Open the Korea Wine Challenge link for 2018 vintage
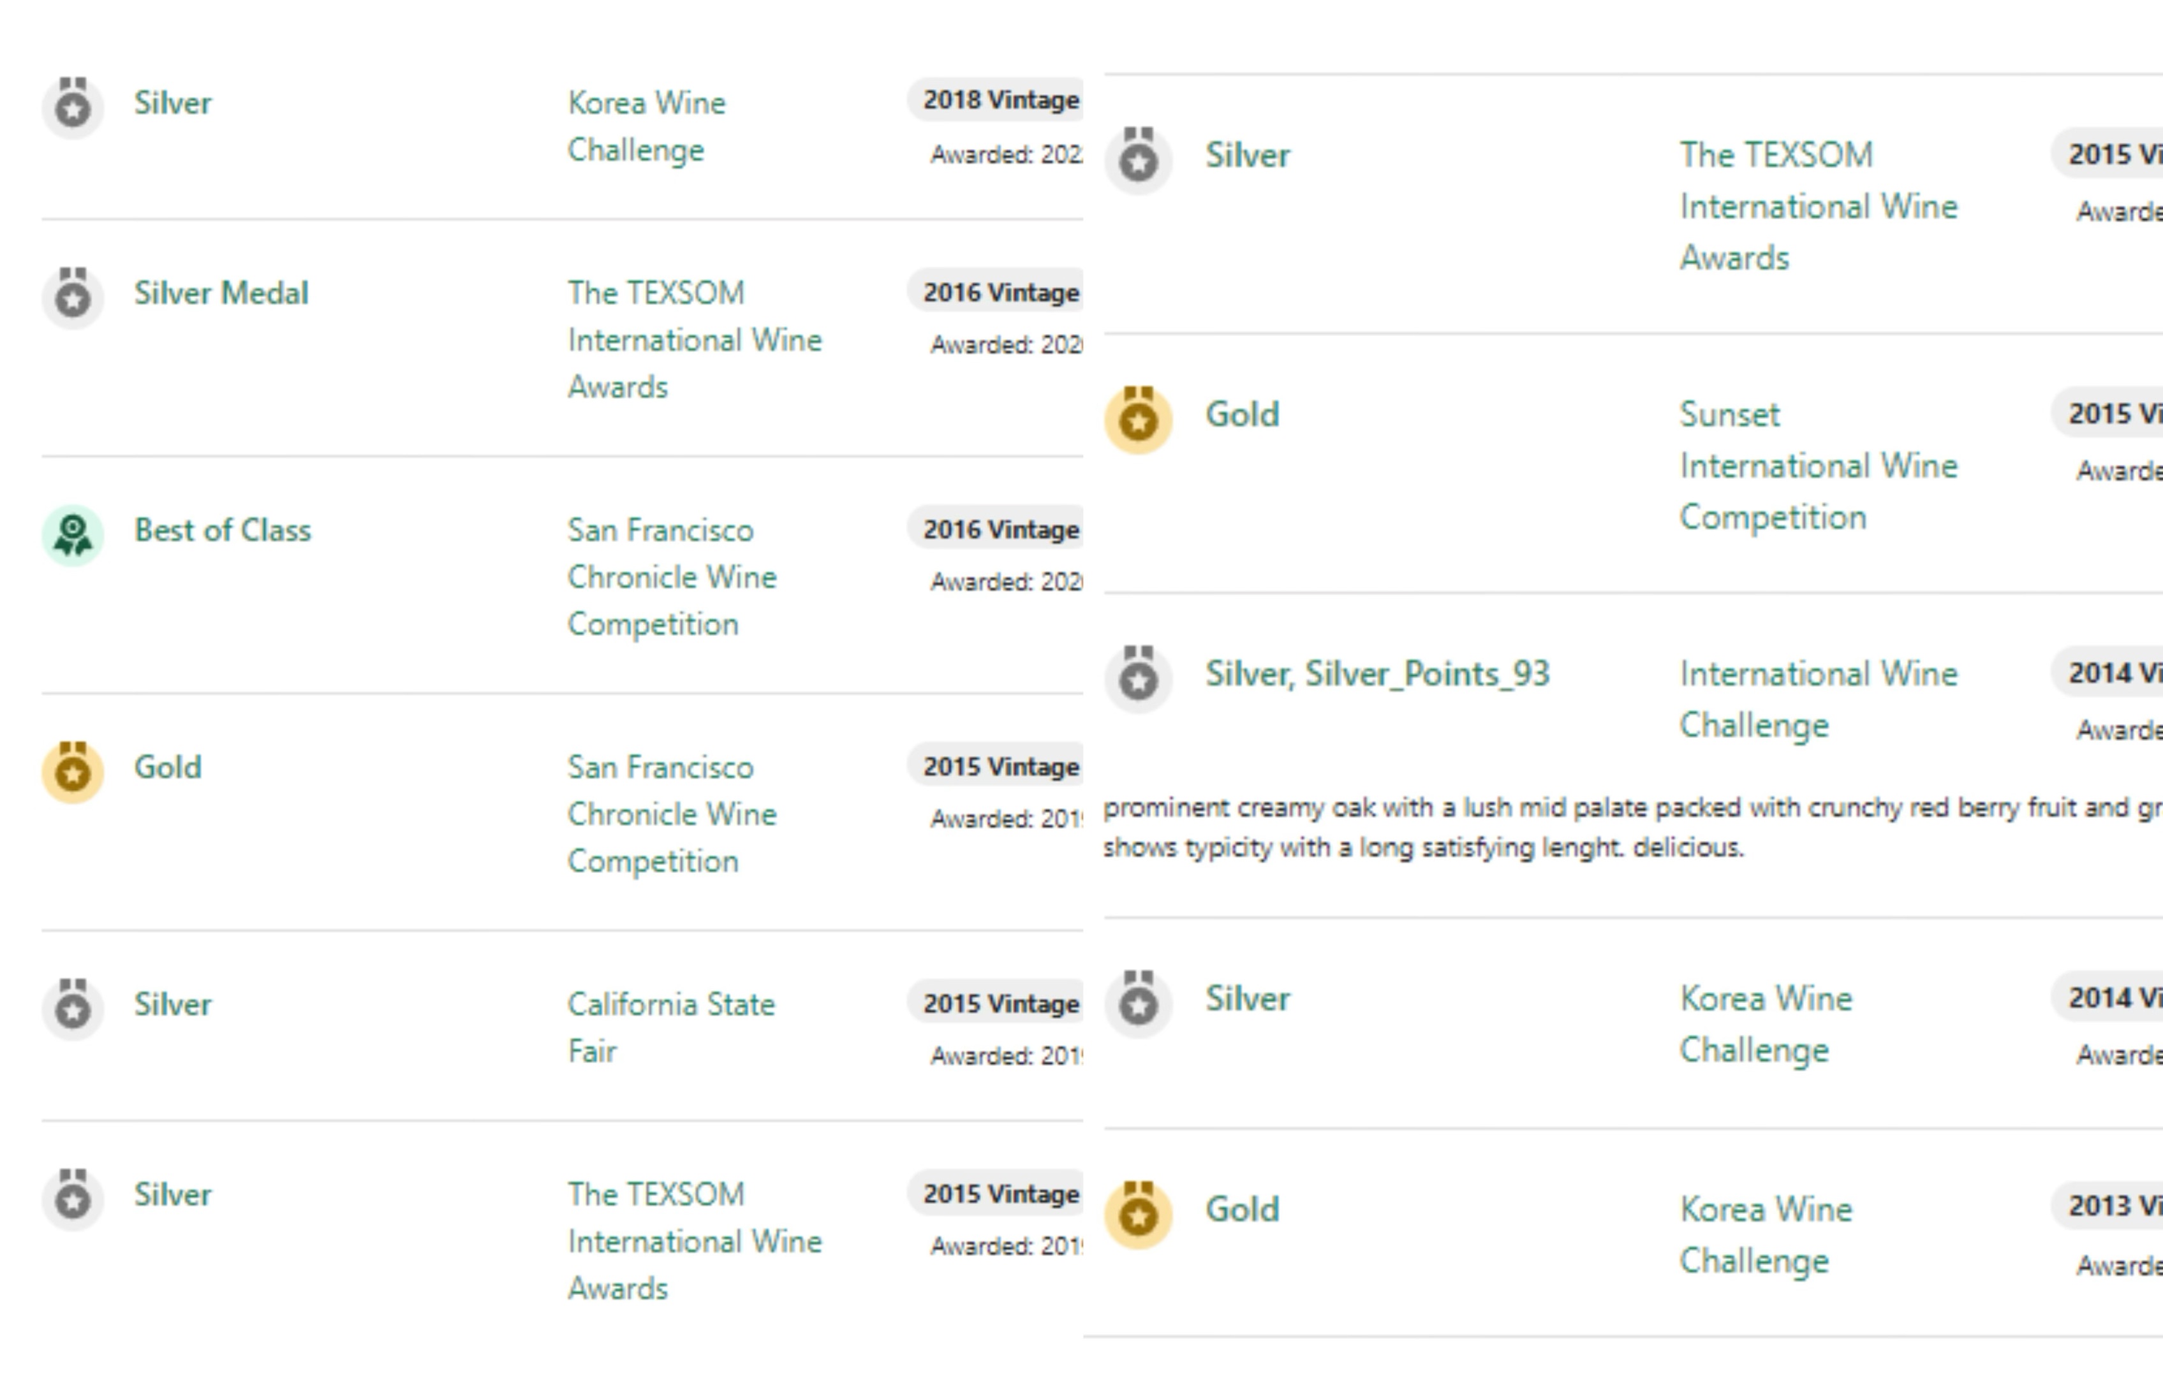 click(x=646, y=126)
